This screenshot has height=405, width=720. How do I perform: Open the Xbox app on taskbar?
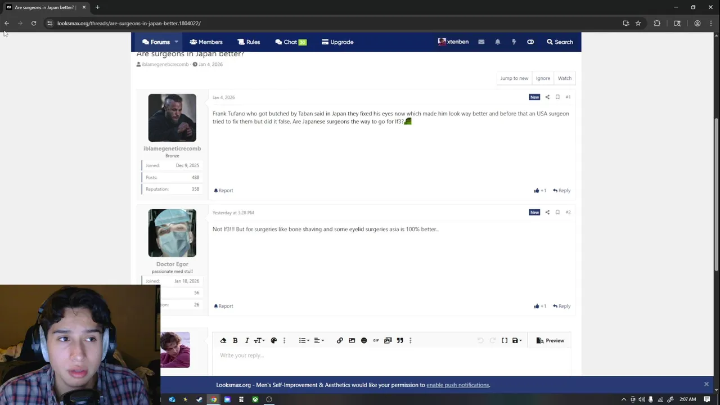point(255,399)
